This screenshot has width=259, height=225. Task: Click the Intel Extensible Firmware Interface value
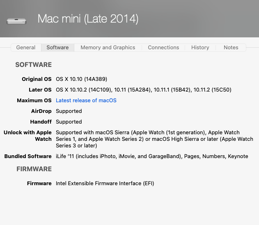pyautogui.click(x=105, y=184)
